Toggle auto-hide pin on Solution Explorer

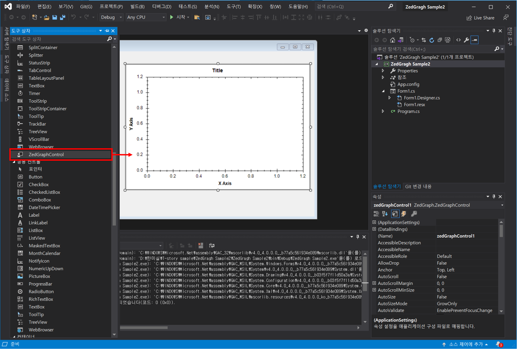494,31
